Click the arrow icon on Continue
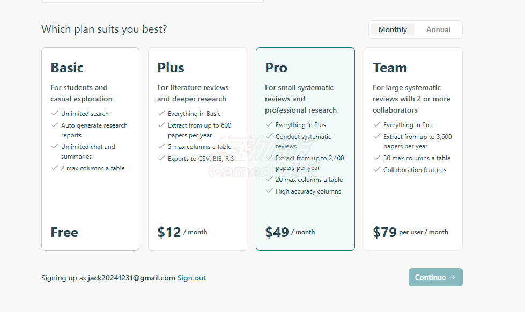This screenshot has width=525, height=312. [453, 277]
